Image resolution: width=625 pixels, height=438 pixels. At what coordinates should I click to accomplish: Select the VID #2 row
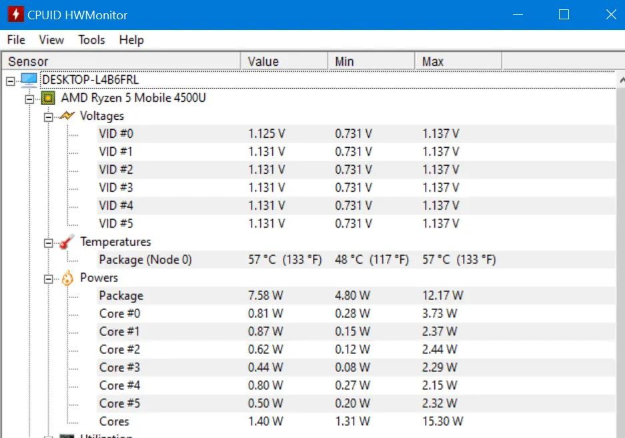click(x=356, y=170)
